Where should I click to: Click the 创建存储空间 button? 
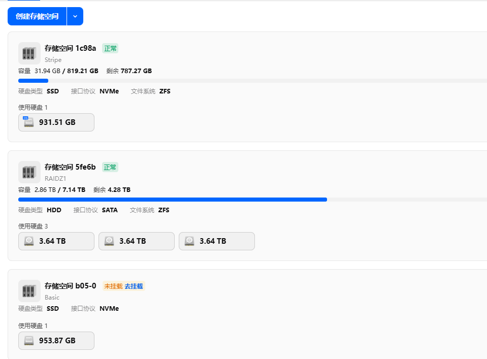[37, 16]
